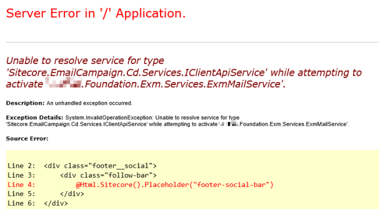384x216 pixels.
Task: Click the 'Description:' label
Action: click(x=25, y=103)
